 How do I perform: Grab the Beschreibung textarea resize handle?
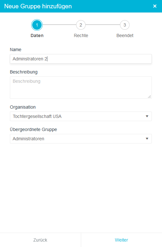click(x=150, y=96)
